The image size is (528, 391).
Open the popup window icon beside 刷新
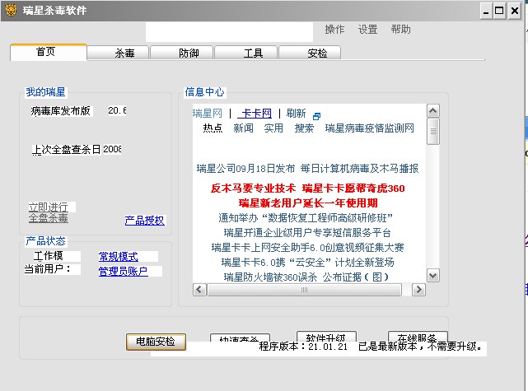316,116
